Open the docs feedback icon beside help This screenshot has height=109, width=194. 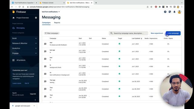click(170, 12)
